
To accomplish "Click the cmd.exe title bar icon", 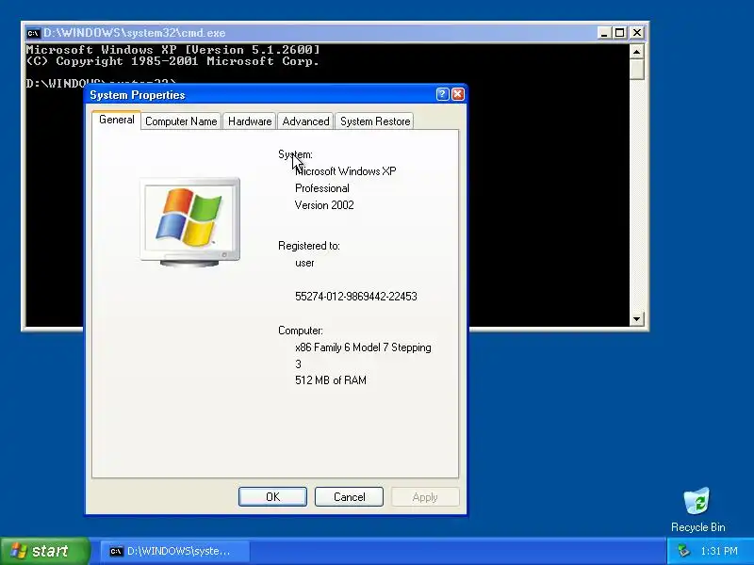I will coord(33,33).
